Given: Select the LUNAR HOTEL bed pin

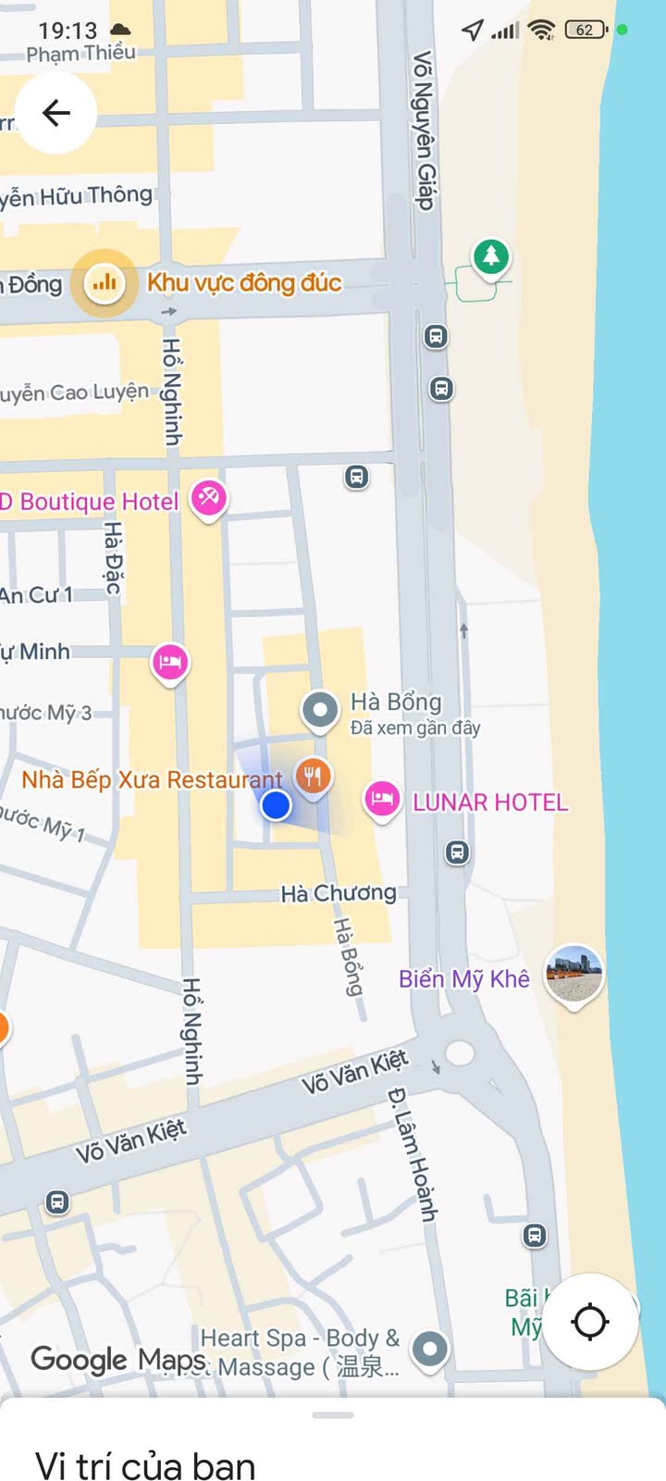Looking at the screenshot, I should tap(382, 800).
